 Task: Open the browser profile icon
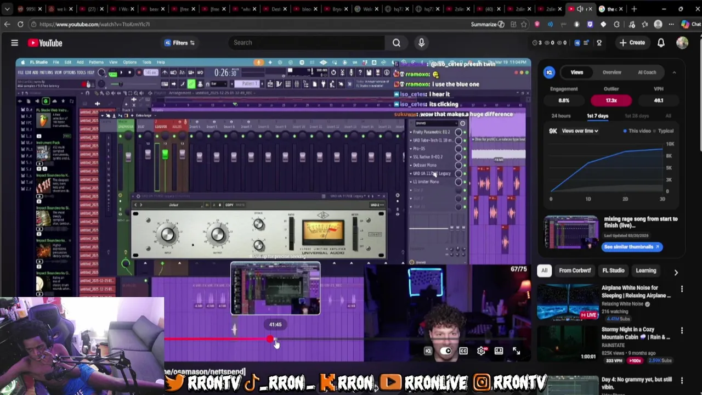(x=658, y=24)
